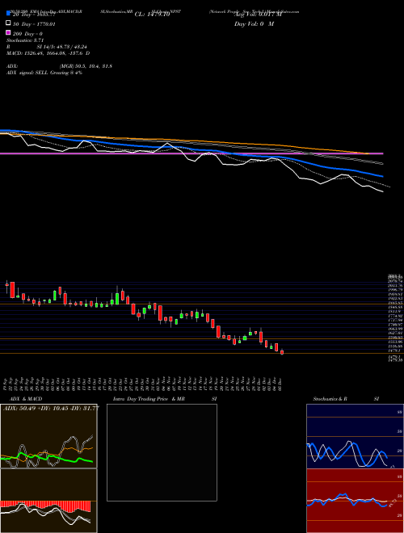This screenshot has height=533, width=404.
Task: Click the MACD red histogram panel
Action: point(48,501)
